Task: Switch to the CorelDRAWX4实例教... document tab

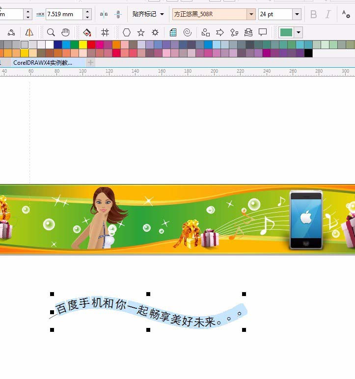Action: click(x=43, y=63)
